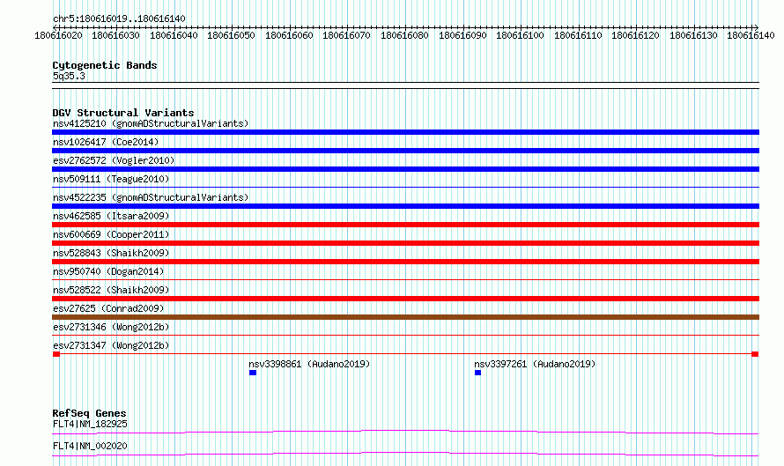Click the FLT4|NM_002020 gene label

pyautogui.click(x=90, y=446)
